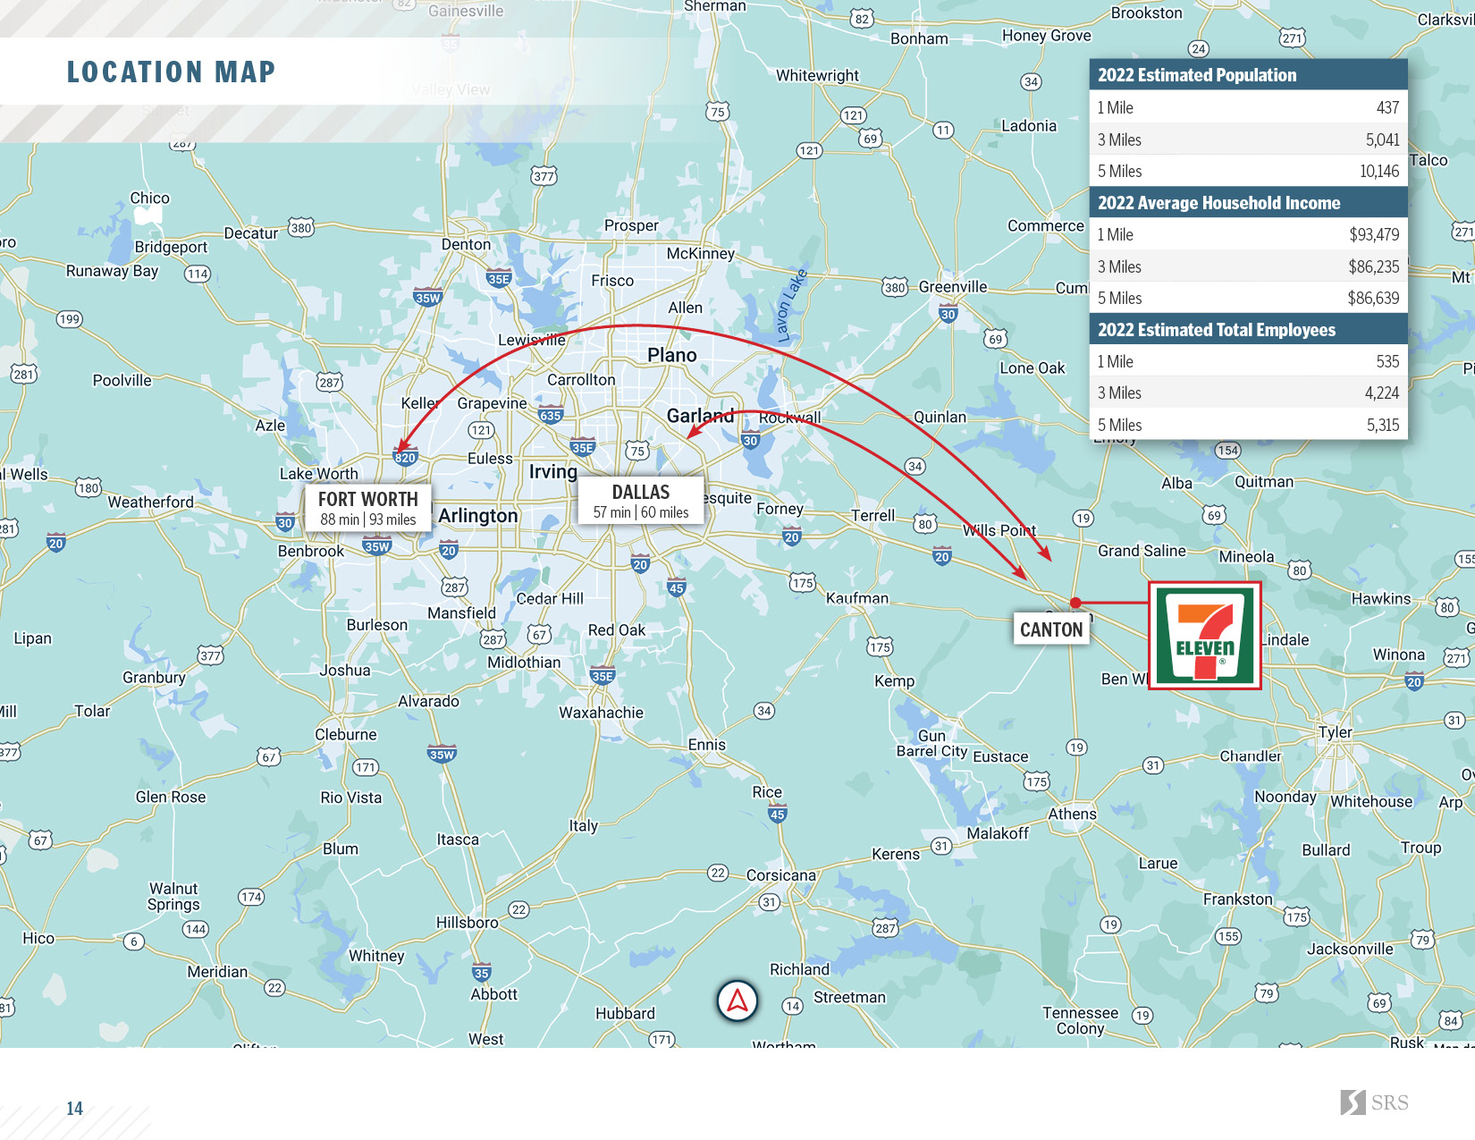Click the US-69 shield near Mineola
The height and width of the screenshot is (1140, 1475).
click(x=1214, y=515)
